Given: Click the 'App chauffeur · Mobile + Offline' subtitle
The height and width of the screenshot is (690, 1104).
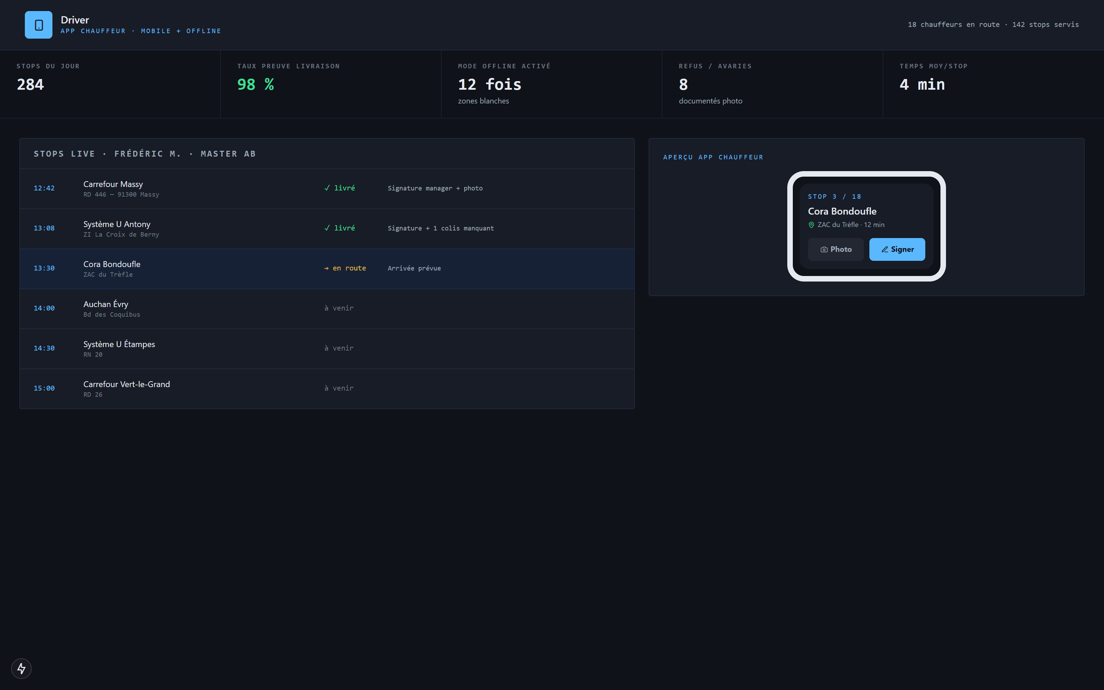Looking at the screenshot, I should pos(141,31).
